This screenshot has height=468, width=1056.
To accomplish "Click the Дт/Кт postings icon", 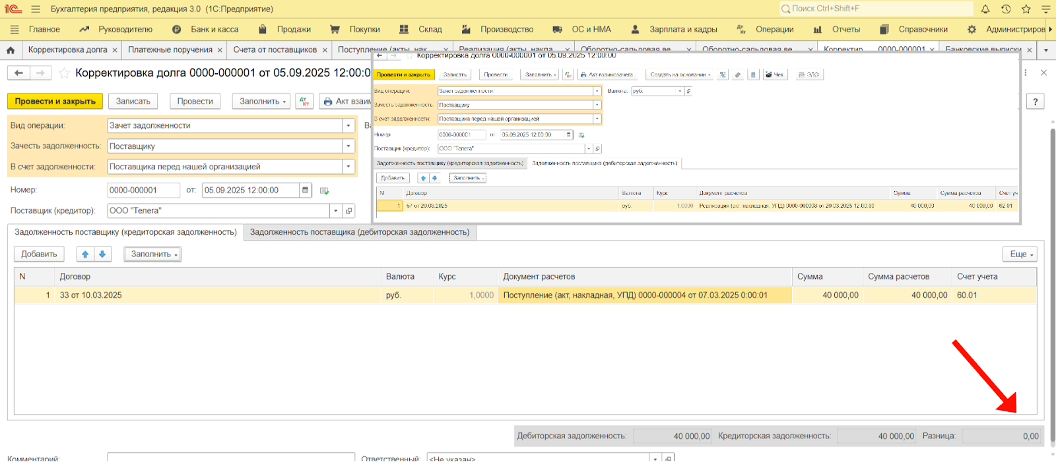I will (304, 102).
